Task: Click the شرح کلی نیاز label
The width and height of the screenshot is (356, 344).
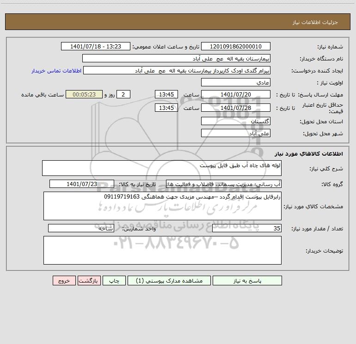Action: (326, 169)
